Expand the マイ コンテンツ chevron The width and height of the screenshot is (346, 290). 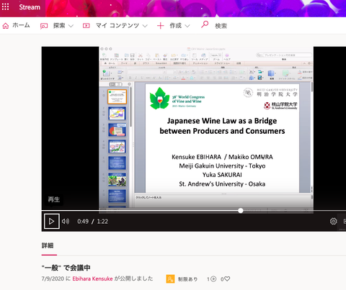145,26
